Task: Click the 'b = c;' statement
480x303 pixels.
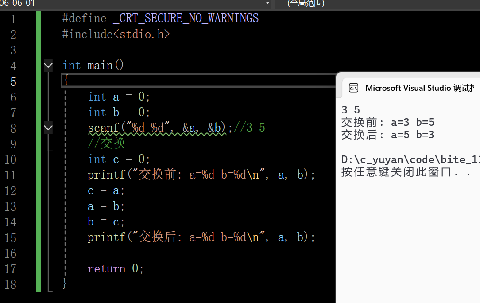Action: point(106,221)
